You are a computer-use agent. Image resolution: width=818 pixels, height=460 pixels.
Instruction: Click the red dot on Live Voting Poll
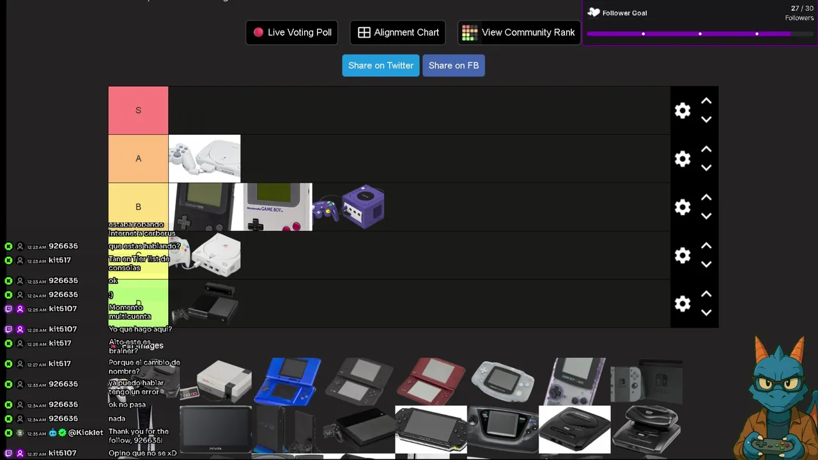258,33
